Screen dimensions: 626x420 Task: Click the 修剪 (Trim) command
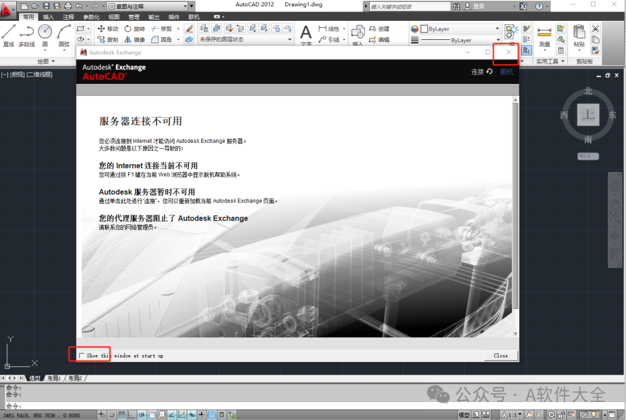pos(162,29)
